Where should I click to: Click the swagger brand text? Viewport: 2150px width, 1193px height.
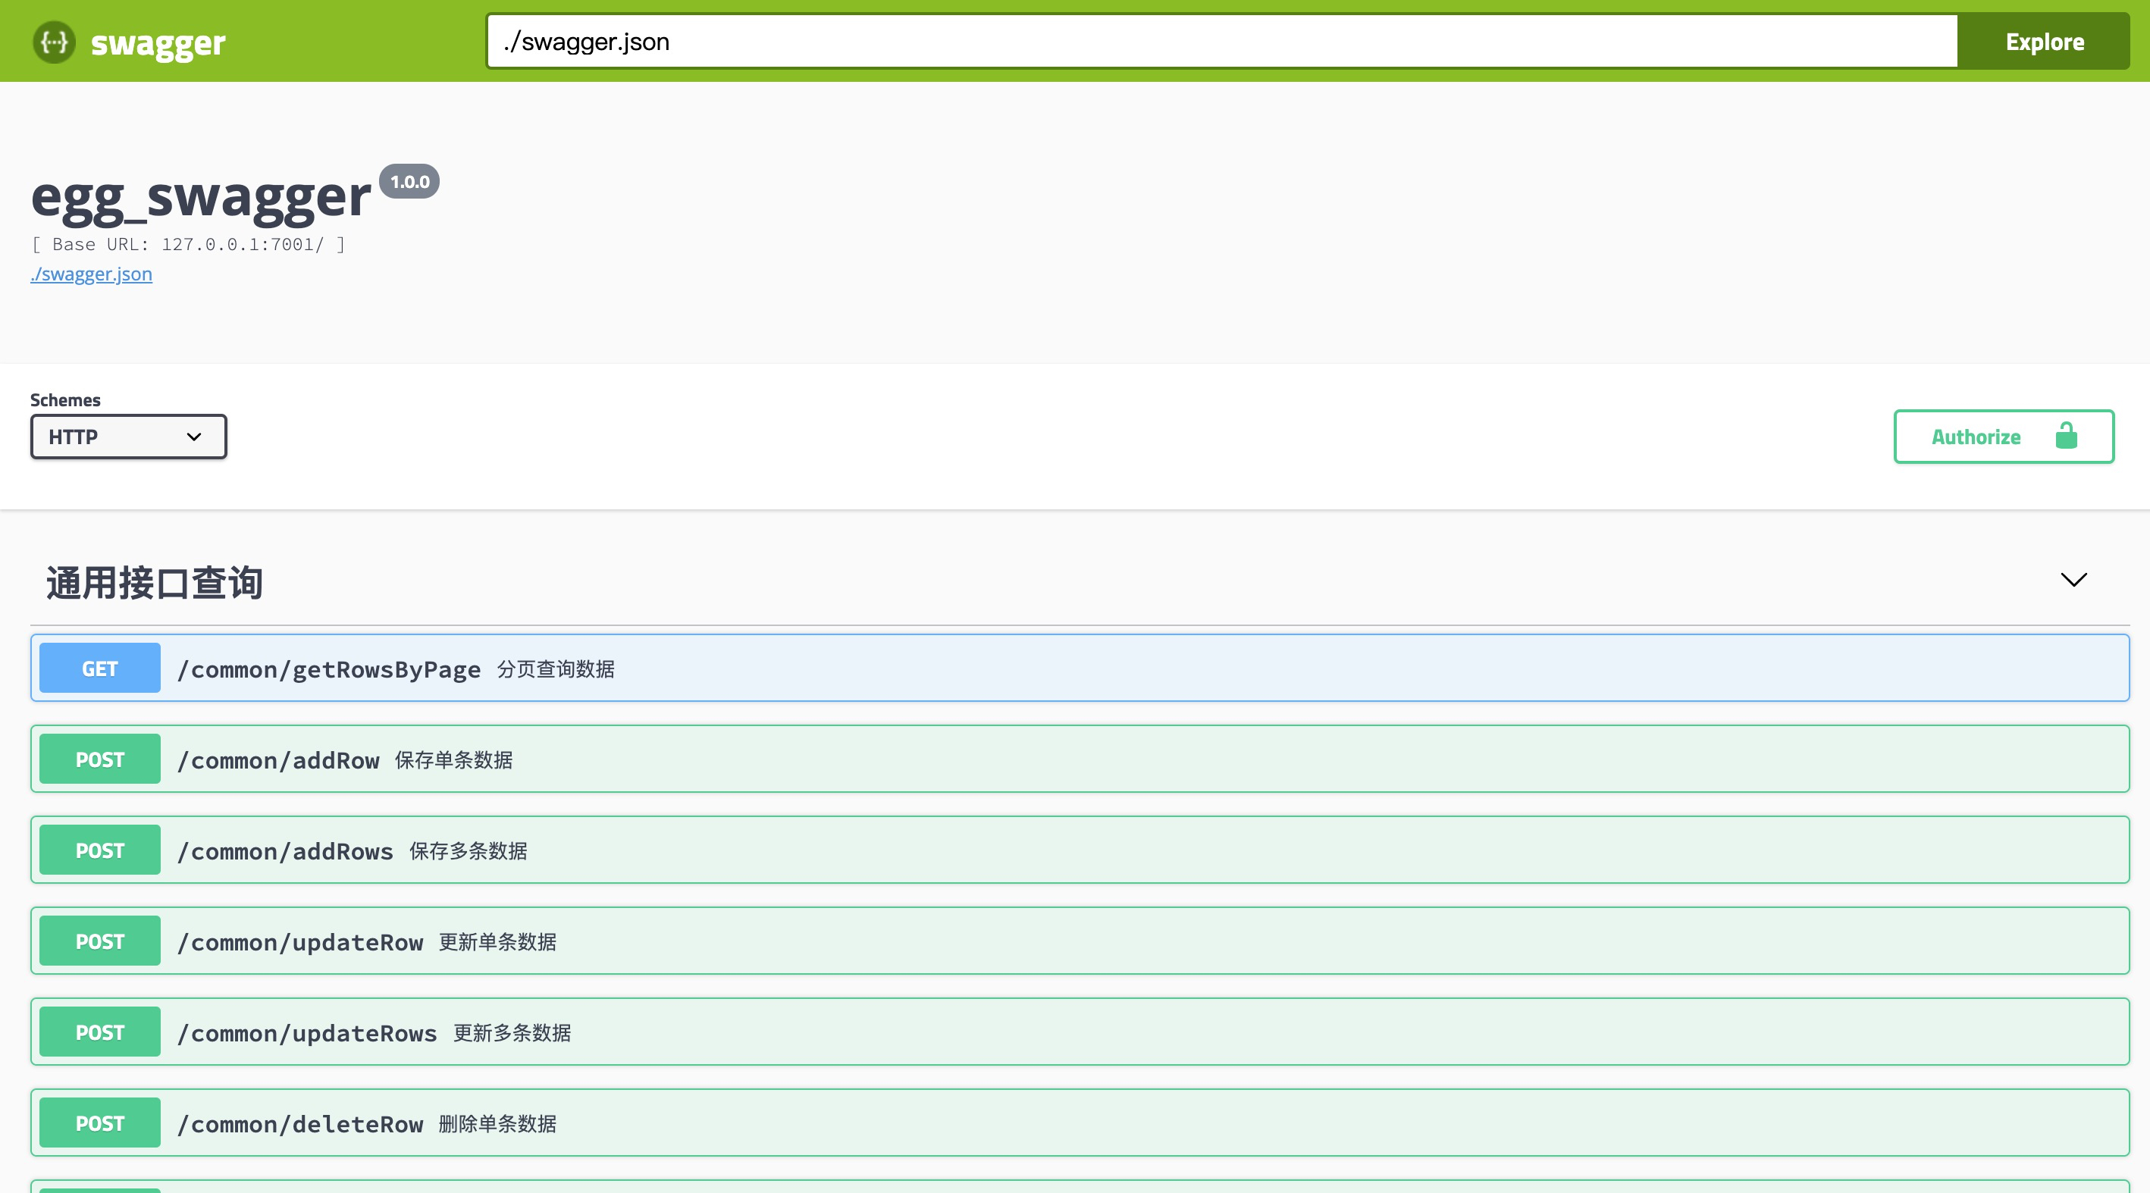coord(158,43)
